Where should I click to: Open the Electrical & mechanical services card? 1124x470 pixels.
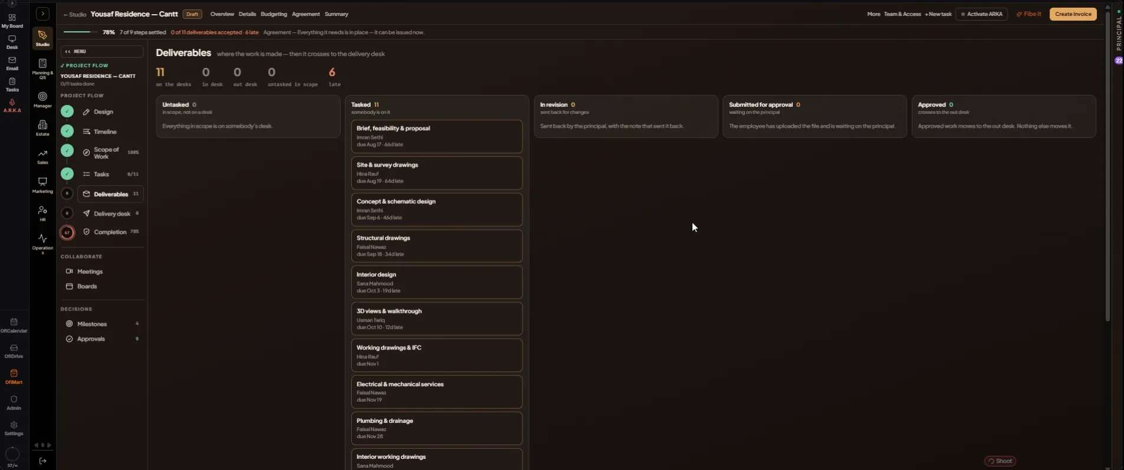[x=437, y=392]
